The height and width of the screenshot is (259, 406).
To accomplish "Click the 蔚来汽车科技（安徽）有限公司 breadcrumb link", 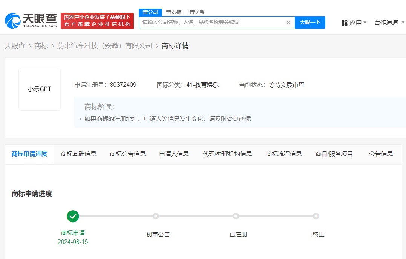I will [104, 45].
